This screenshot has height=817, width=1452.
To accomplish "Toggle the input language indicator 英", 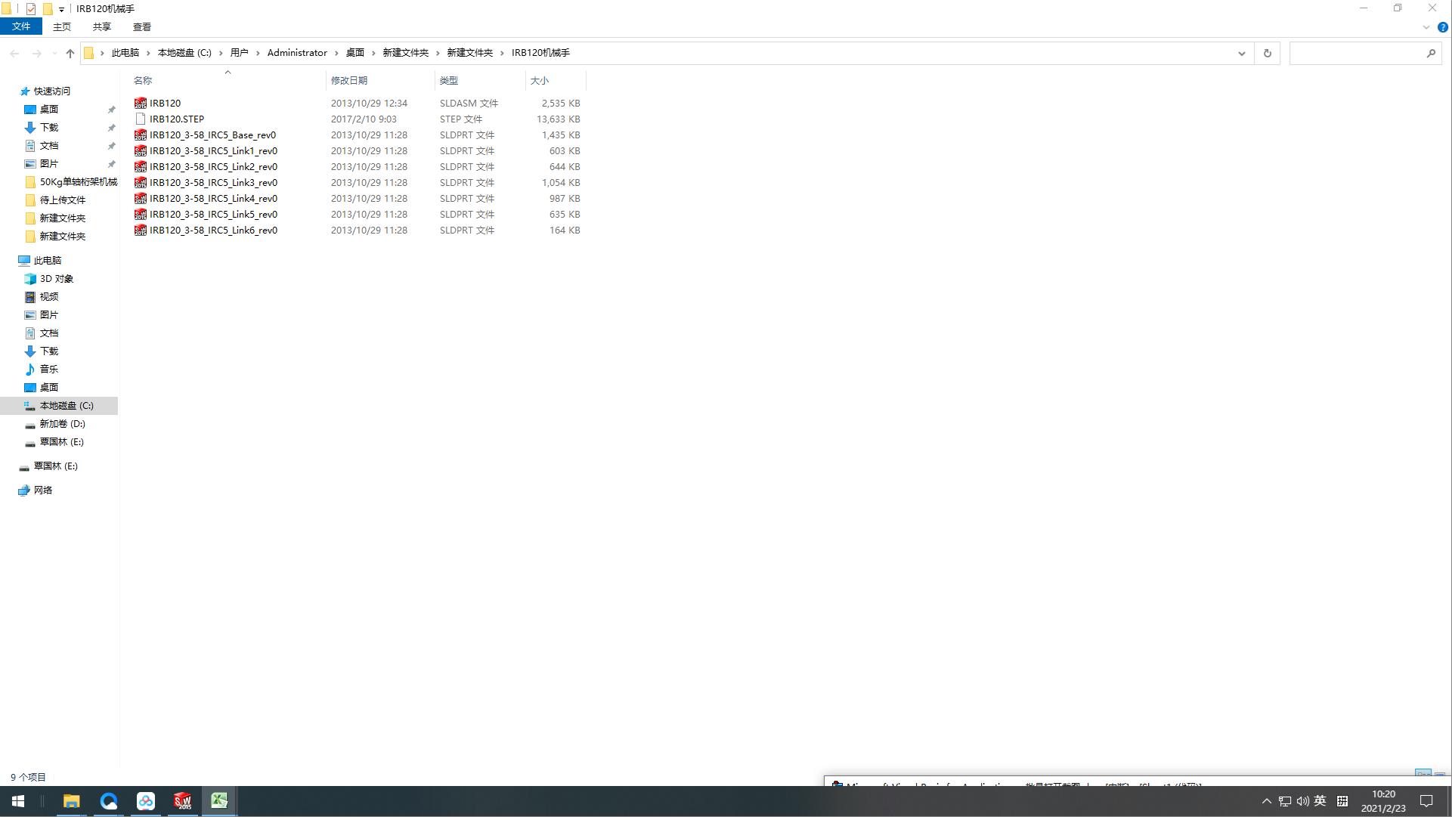I will (x=1320, y=801).
